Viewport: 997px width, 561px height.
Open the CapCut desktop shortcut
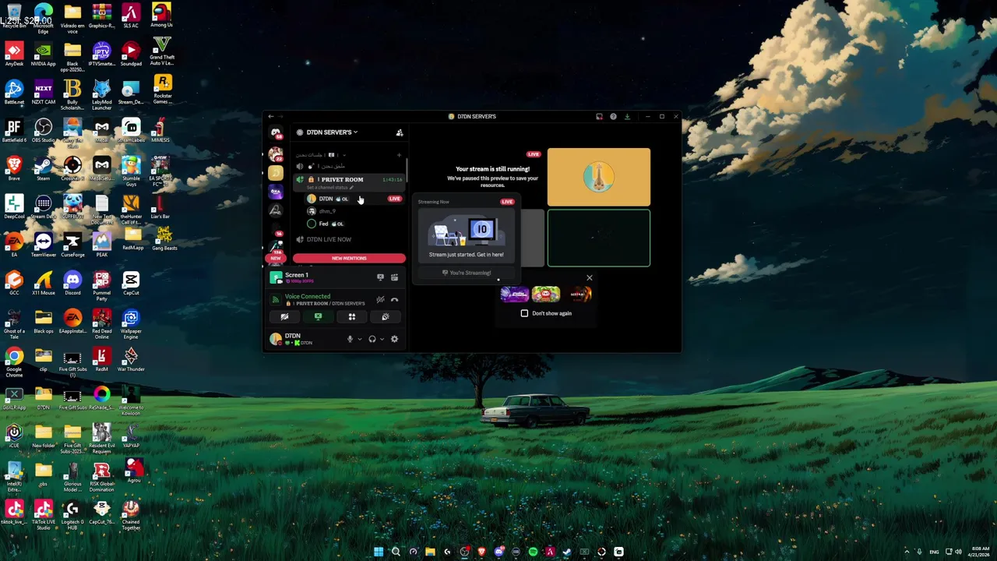point(131,282)
